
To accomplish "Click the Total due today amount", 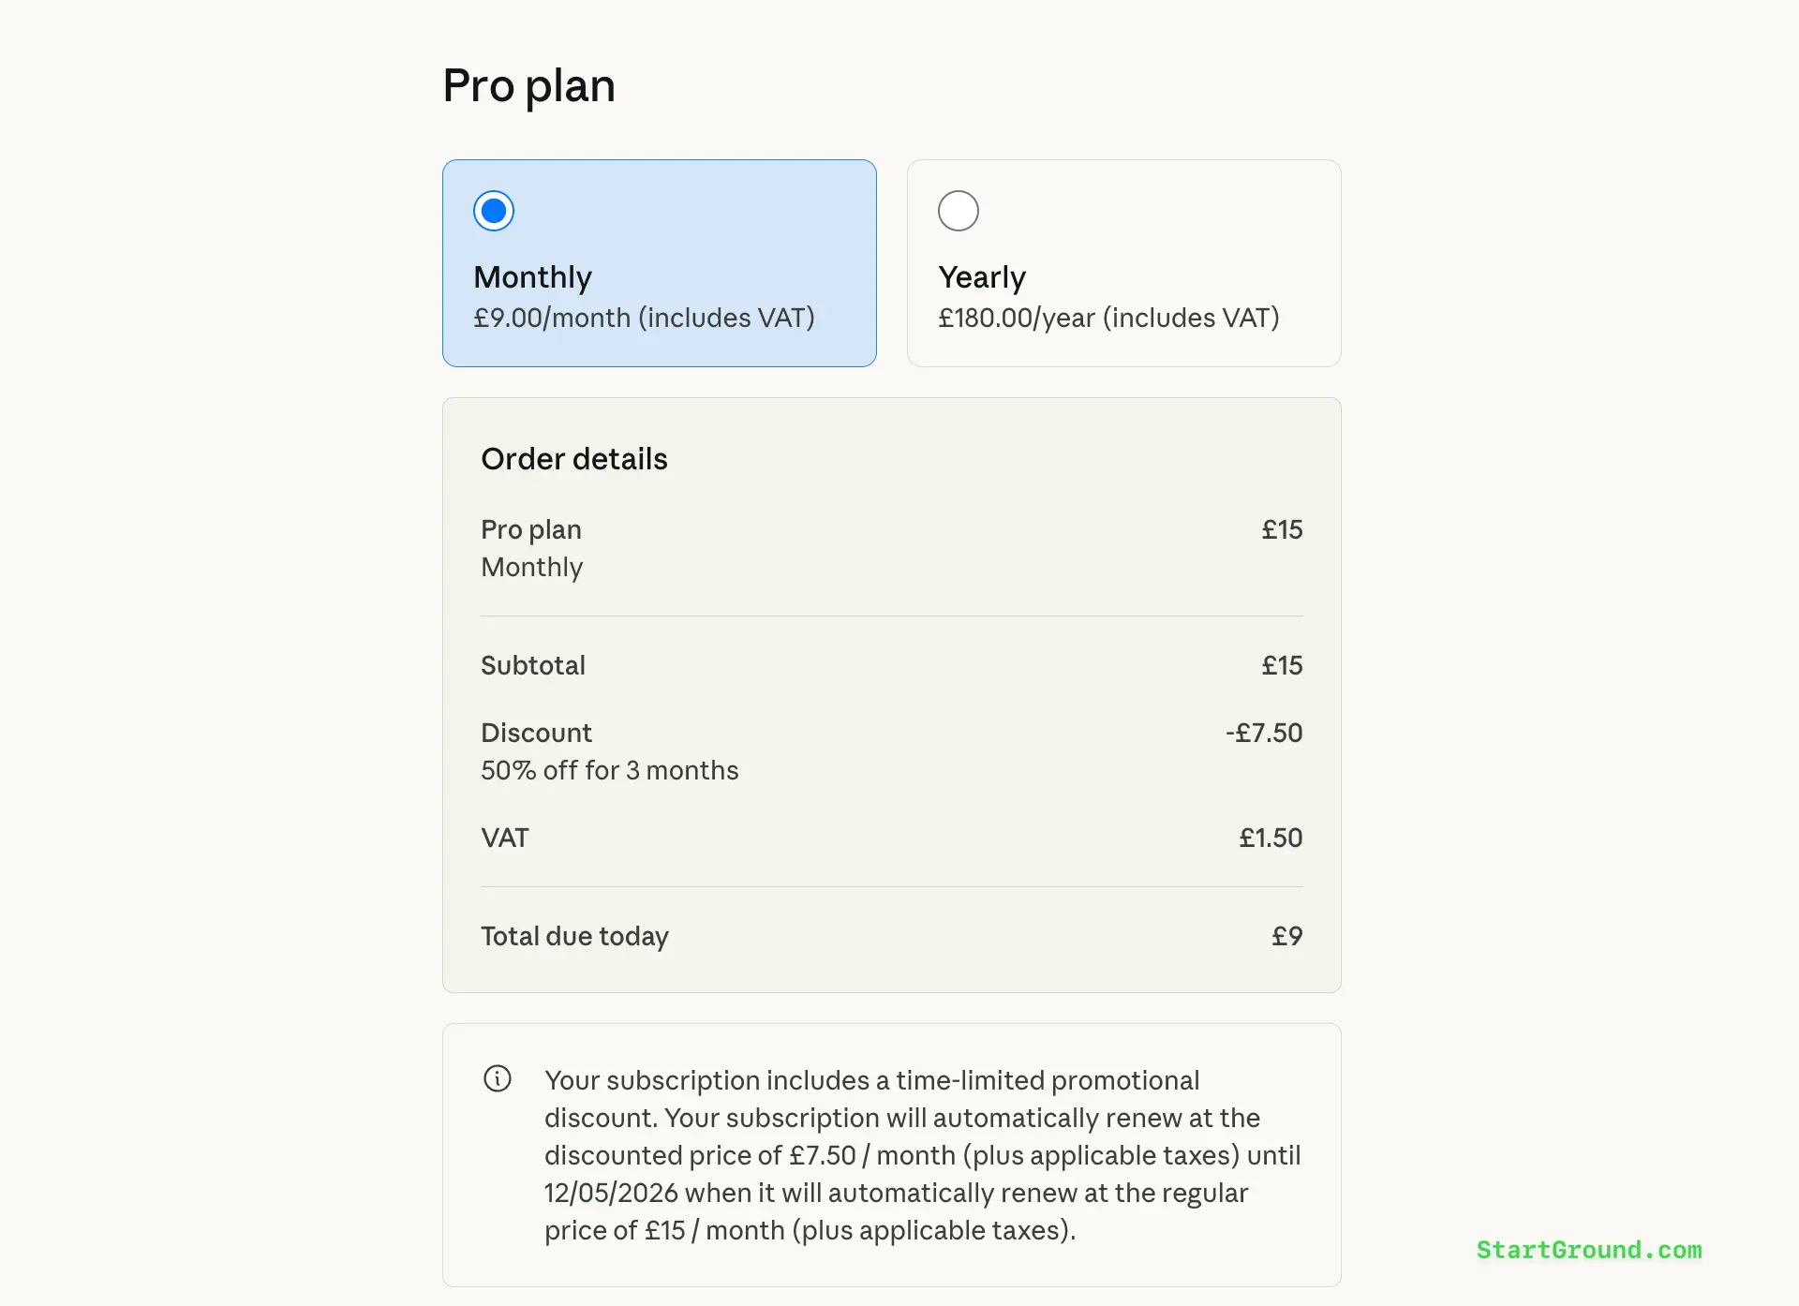I will [1287, 935].
